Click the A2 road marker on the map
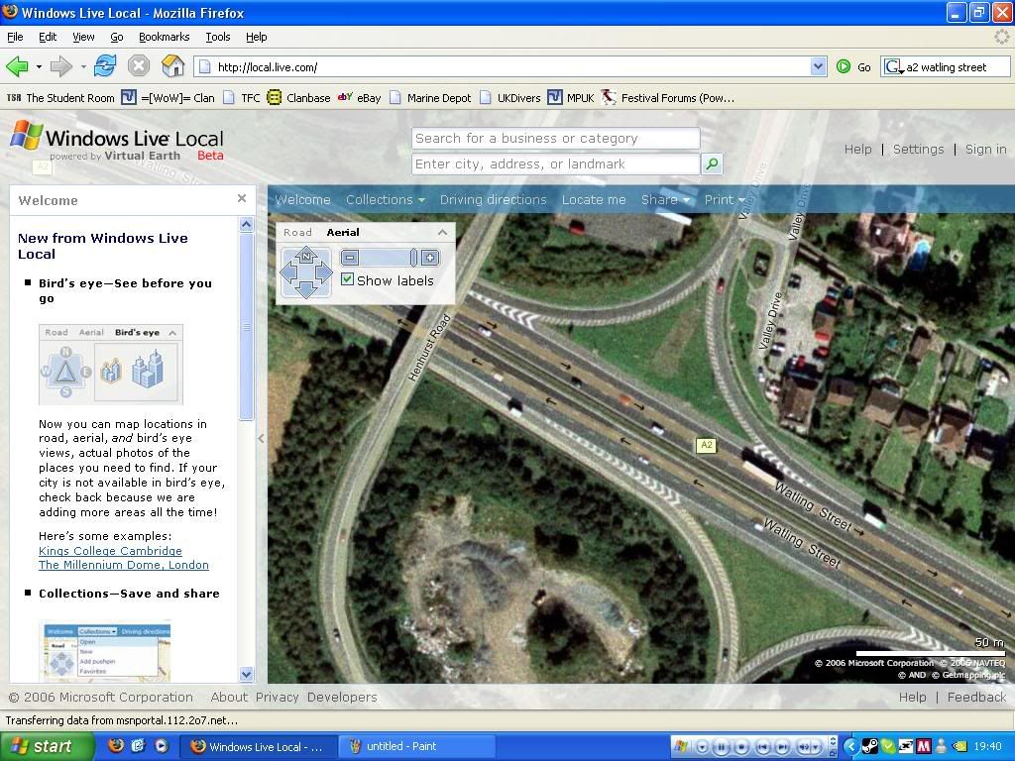Screen dimensions: 1015x761 pyautogui.click(x=706, y=445)
